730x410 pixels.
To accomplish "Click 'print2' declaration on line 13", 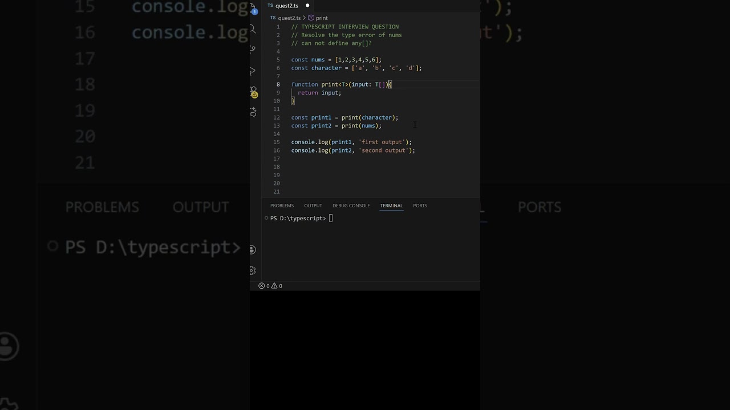I will pos(321,126).
